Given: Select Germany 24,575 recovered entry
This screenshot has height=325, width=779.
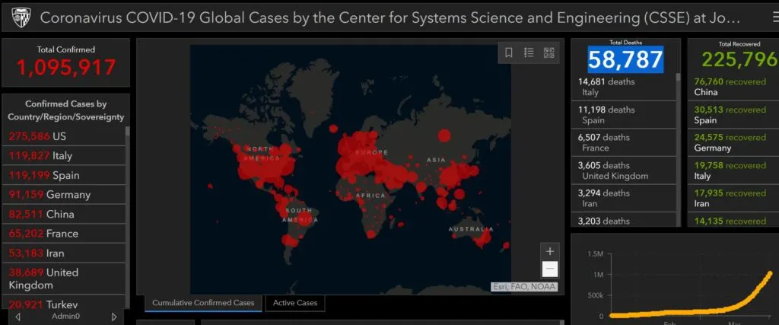Looking at the screenshot, I should click(734, 142).
